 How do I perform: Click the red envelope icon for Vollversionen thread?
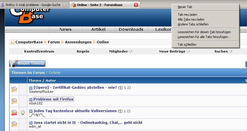pos(14,113)
